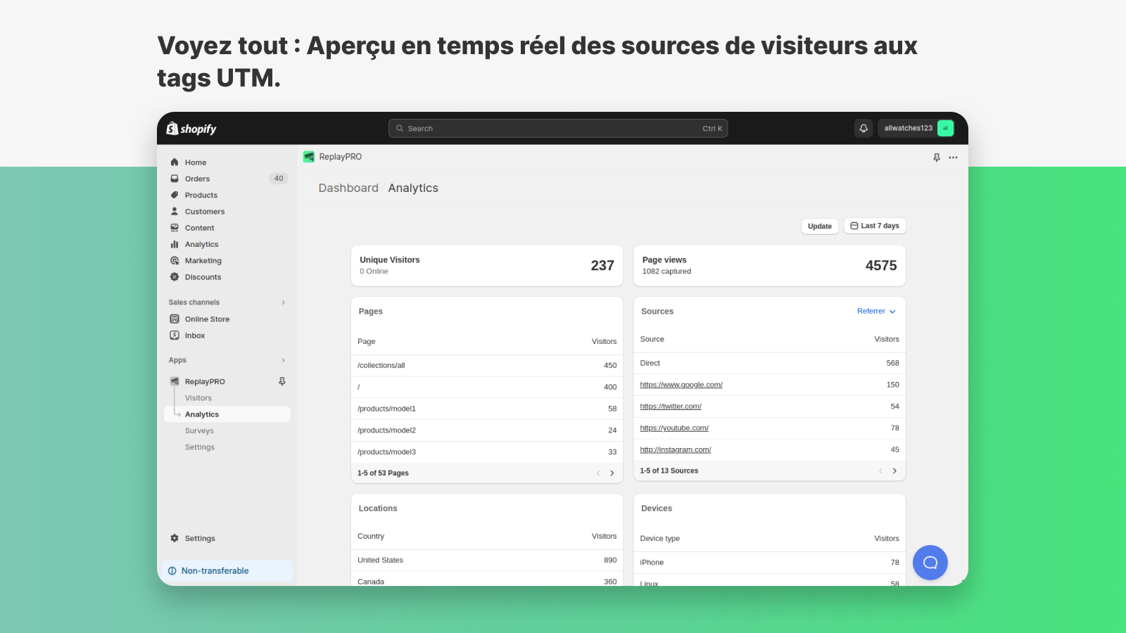The image size is (1126, 633).
Task: Click the Canada country row
Action: pos(487,579)
